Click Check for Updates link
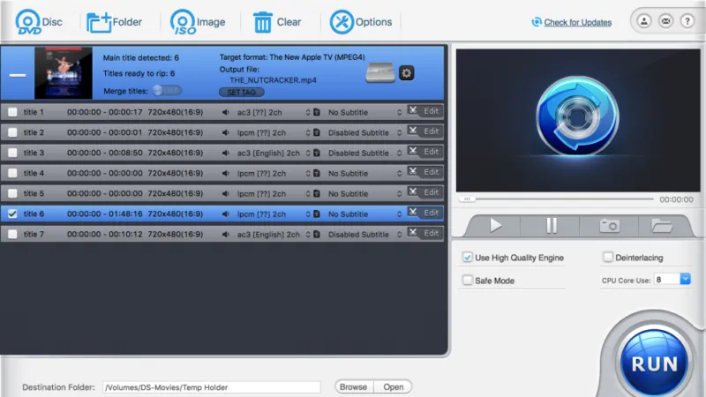The height and width of the screenshot is (397, 706). point(578,22)
